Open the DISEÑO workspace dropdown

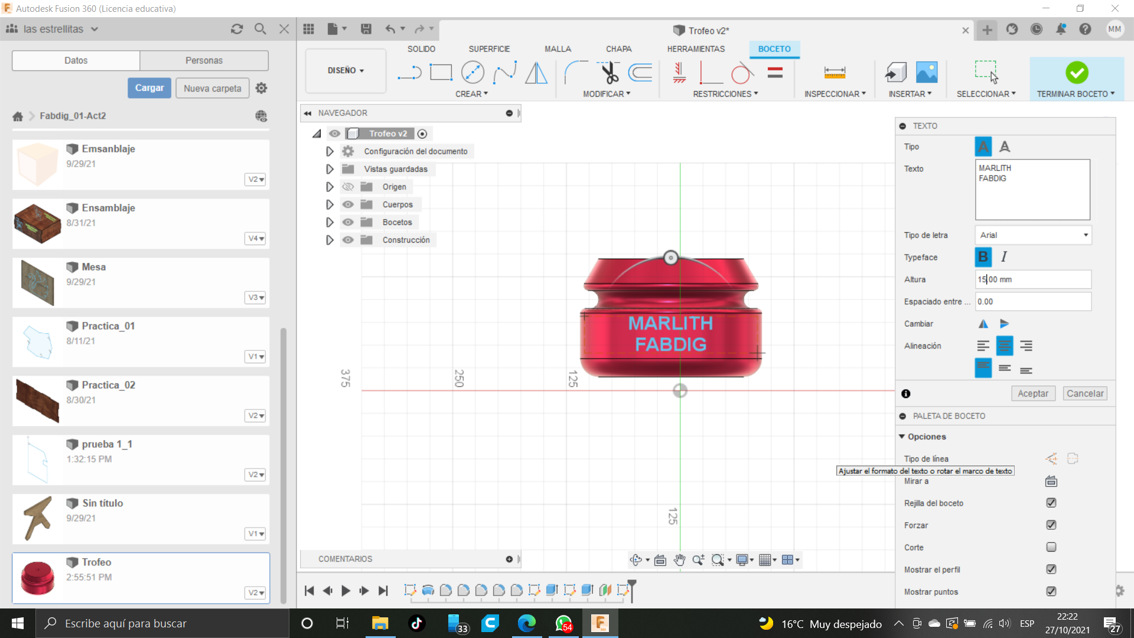point(346,70)
